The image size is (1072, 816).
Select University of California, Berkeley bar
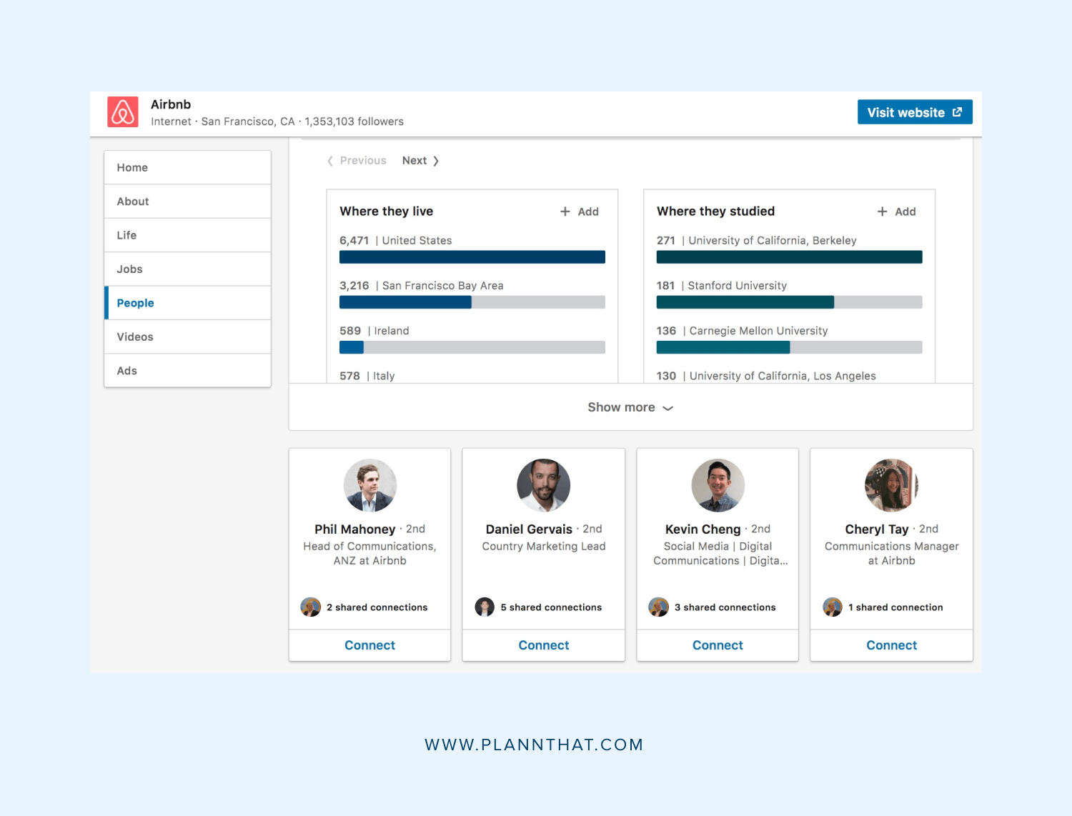point(790,257)
